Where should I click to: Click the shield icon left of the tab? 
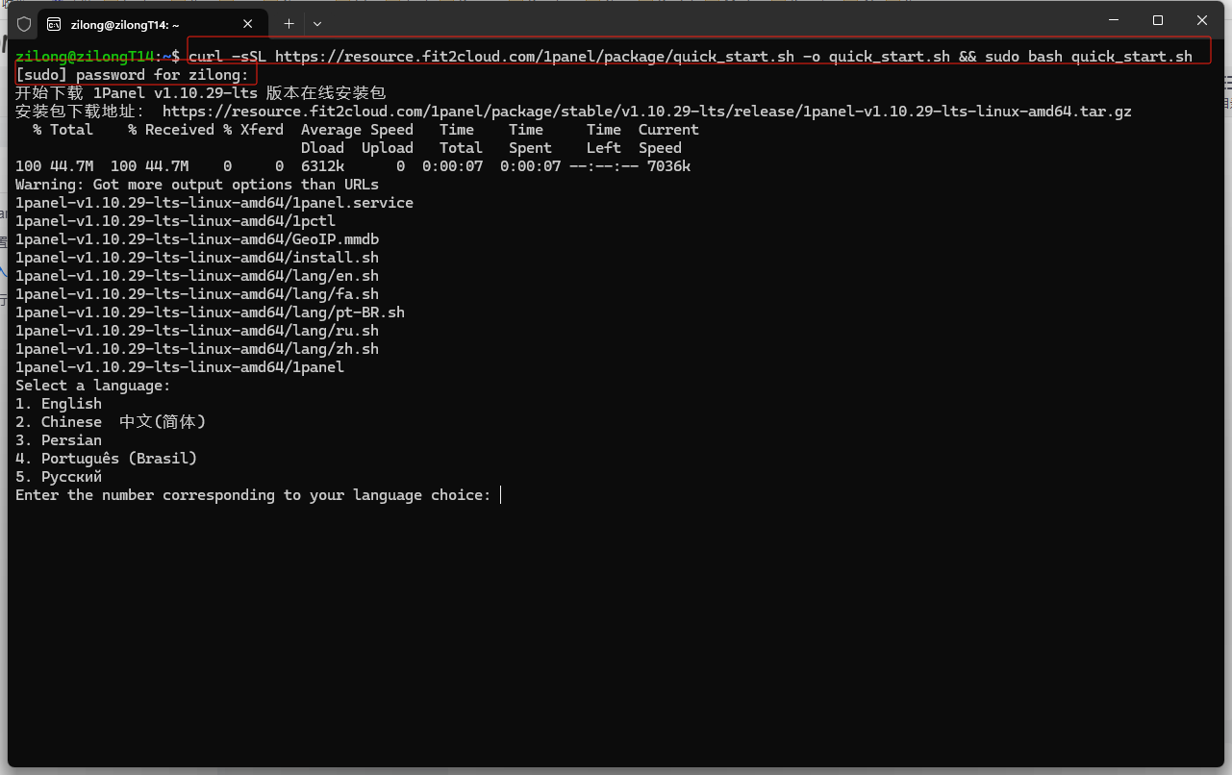[24, 24]
